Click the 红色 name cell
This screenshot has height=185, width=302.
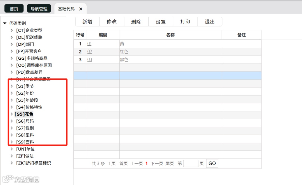(x=171, y=52)
